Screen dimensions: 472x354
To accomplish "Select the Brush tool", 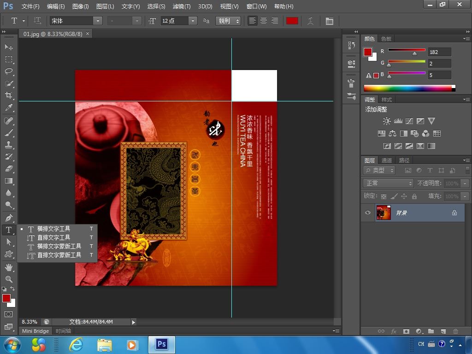I will coord(9,133).
